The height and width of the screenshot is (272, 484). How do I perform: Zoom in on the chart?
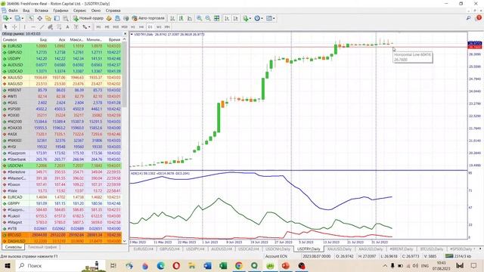(x=200, y=18)
